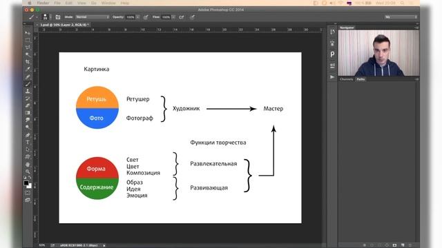The width and height of the screenshot is (442, 248).
Task: Select the Pen tool
Action: 28,135
